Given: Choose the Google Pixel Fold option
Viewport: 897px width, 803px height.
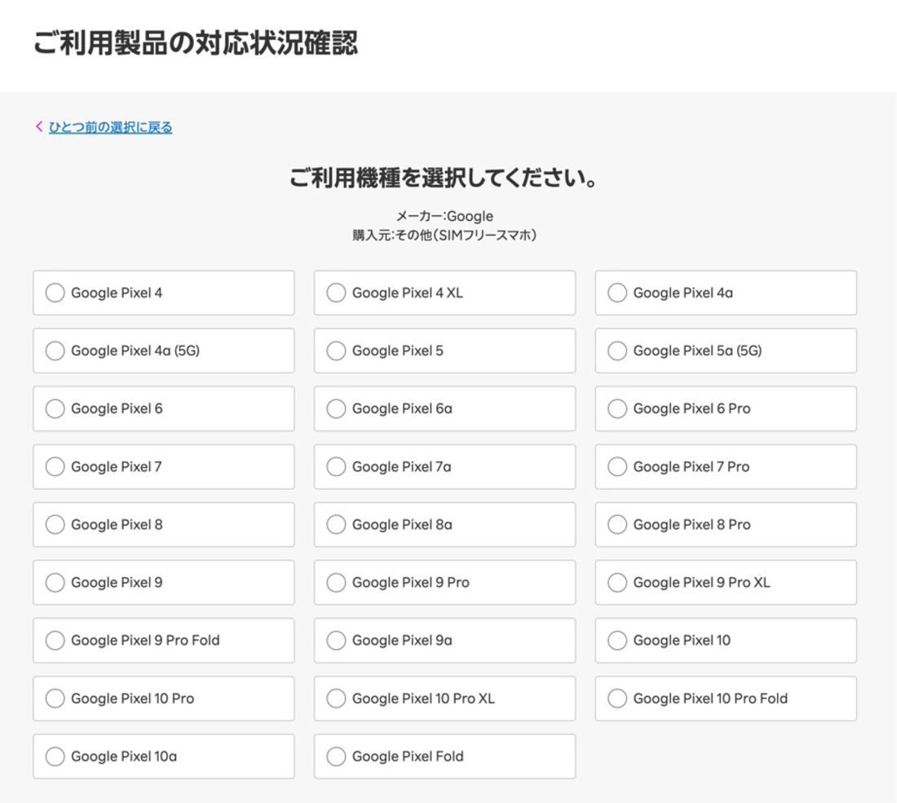Looking at the screenshot, I should click(x=444, y=756).
